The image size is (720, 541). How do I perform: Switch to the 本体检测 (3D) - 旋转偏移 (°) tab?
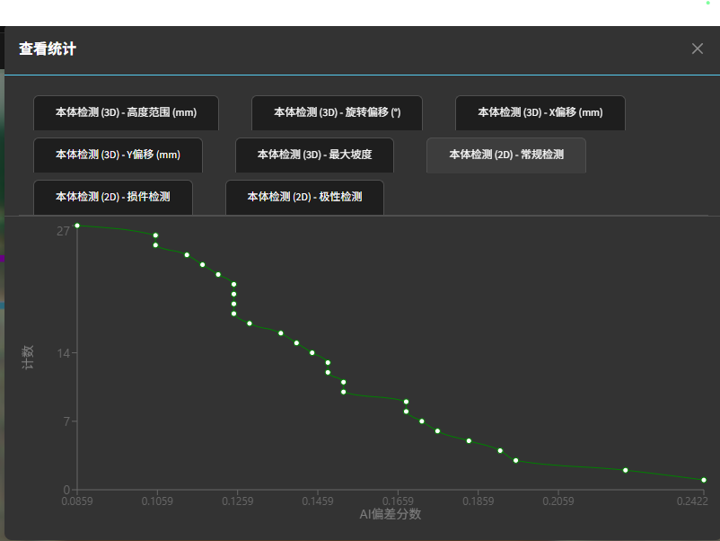pos(337,113)
